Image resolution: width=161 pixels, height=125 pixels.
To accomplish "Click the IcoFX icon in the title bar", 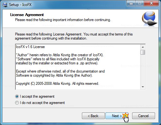I will [x=5, y=5].
